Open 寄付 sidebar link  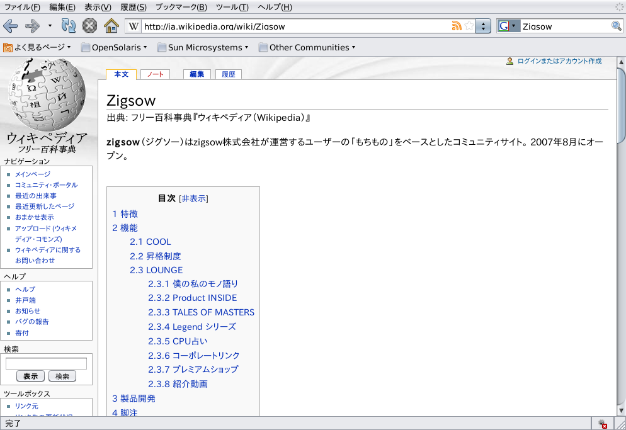(22, 333)
